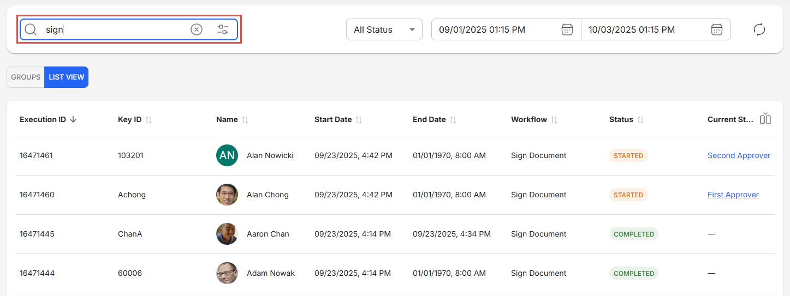Click Alan Chong's avatar photo
The height and width of the screenshot is (296, 790).
227,195
